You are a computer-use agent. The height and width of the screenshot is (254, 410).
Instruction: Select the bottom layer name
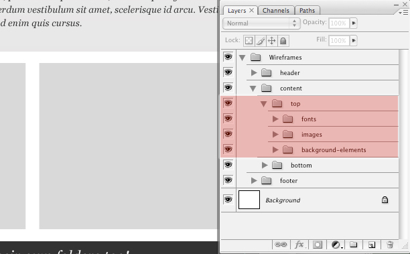click(x=301, y=166)
